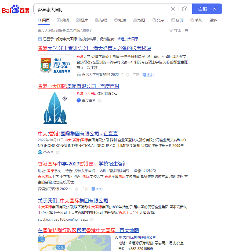Click the phone number +852-82010909

click(x=140, y=249)
